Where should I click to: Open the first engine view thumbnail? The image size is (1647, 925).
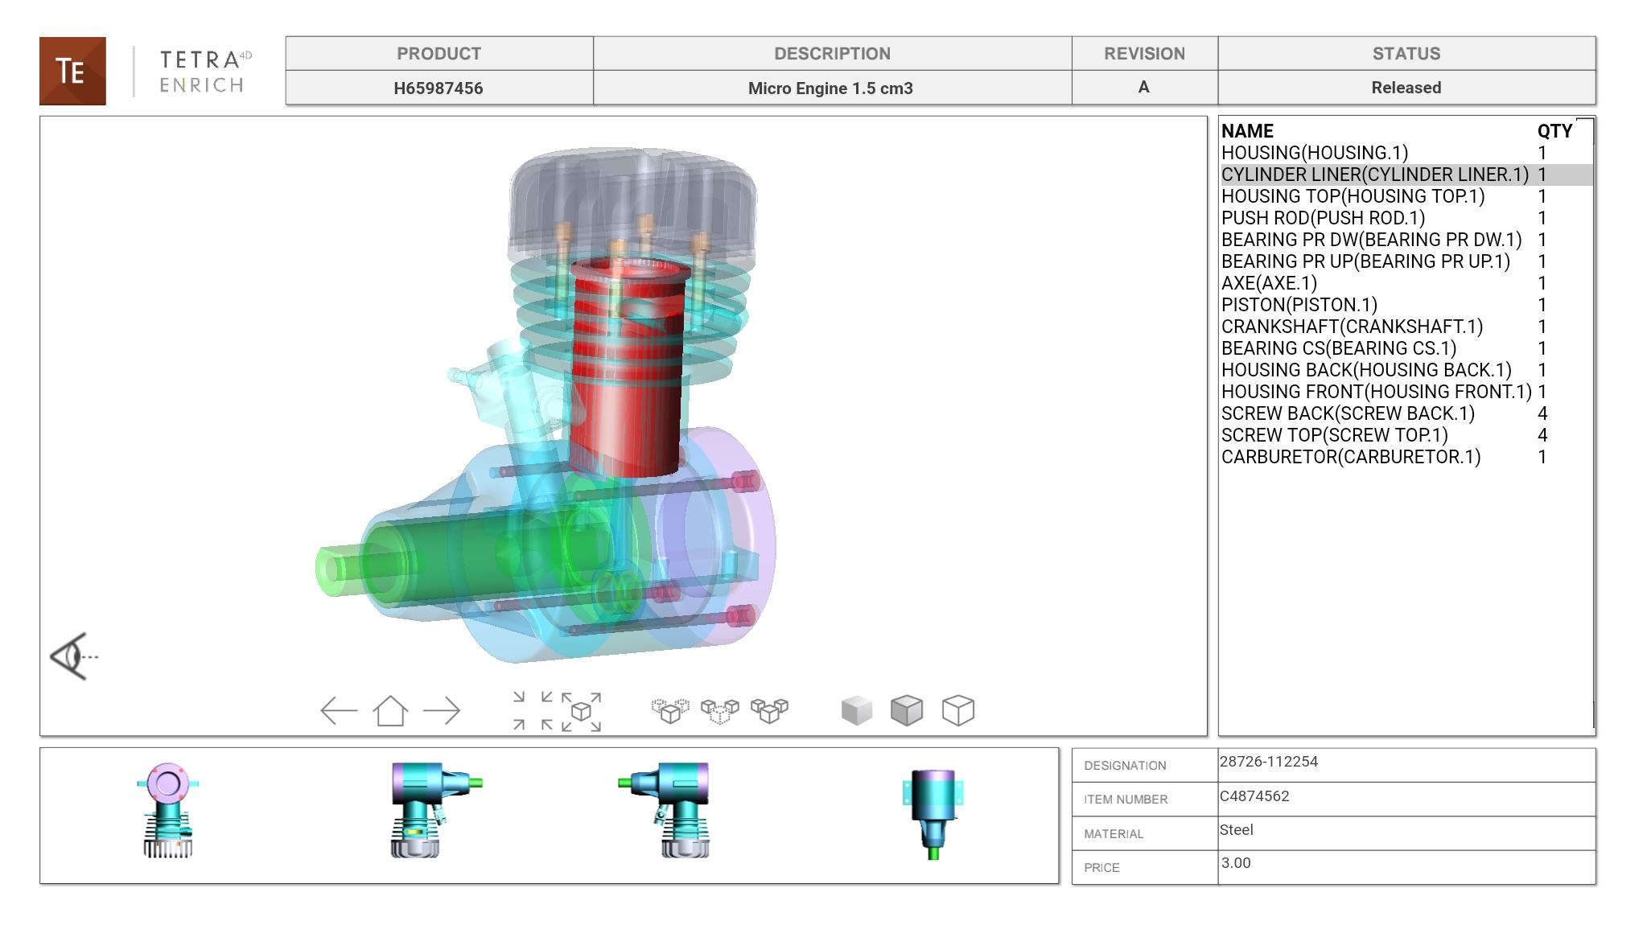167,811
